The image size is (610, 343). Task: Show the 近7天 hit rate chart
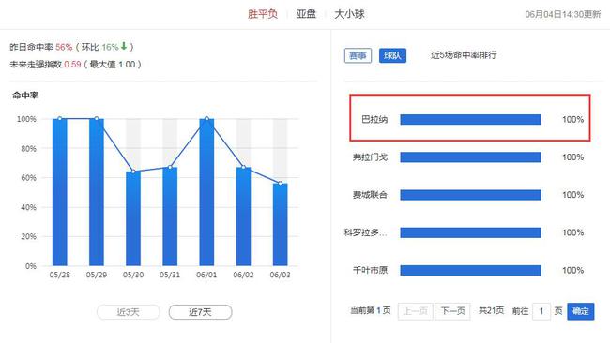[x=200, y=312]
